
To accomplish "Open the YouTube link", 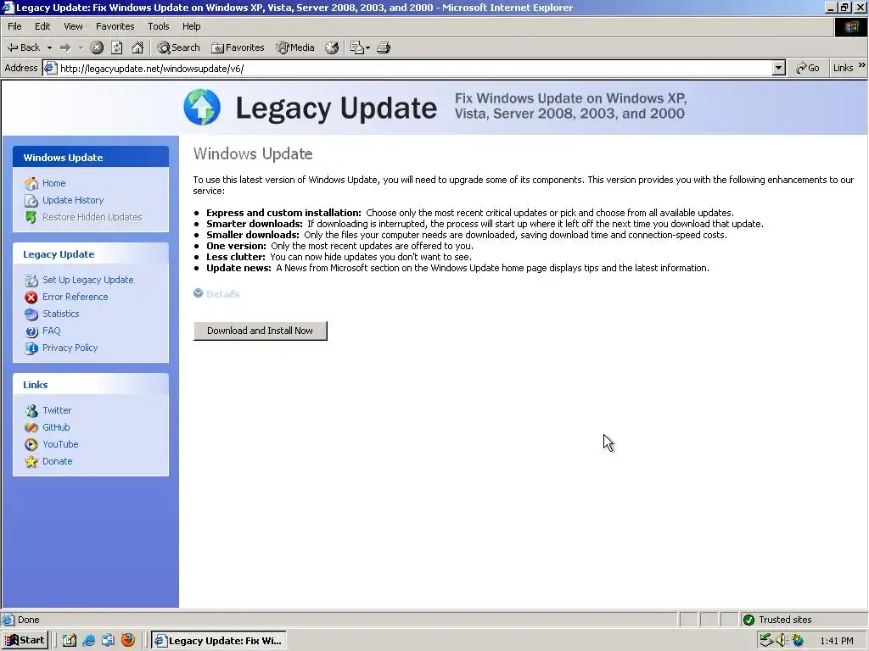I will (60, 444).
